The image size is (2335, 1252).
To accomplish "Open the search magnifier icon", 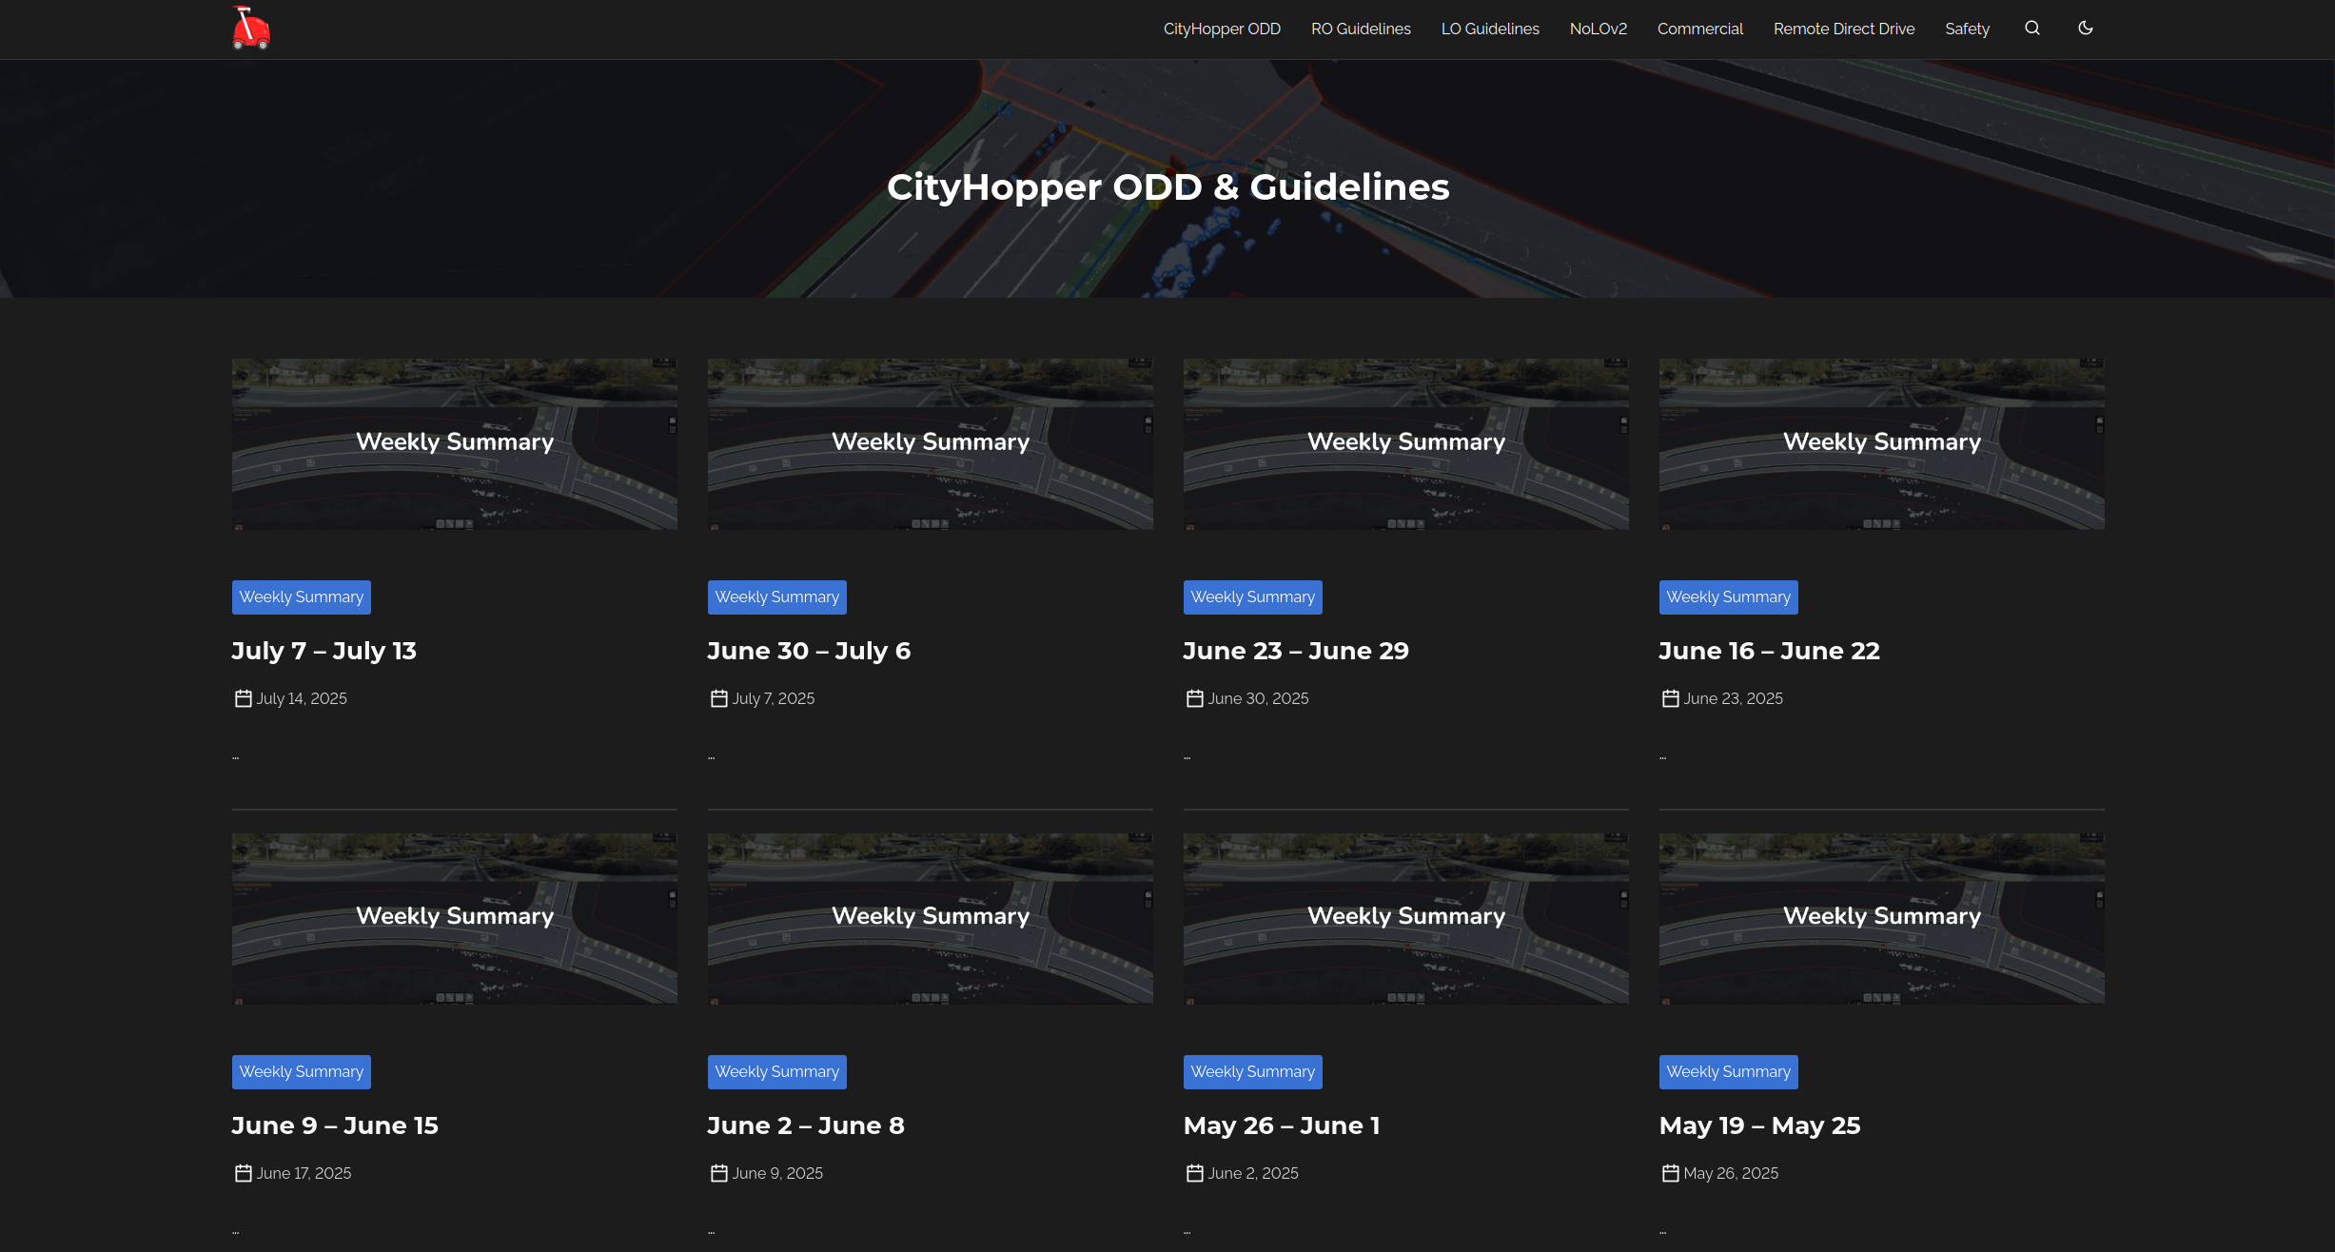I will [x=2032, y=29].
